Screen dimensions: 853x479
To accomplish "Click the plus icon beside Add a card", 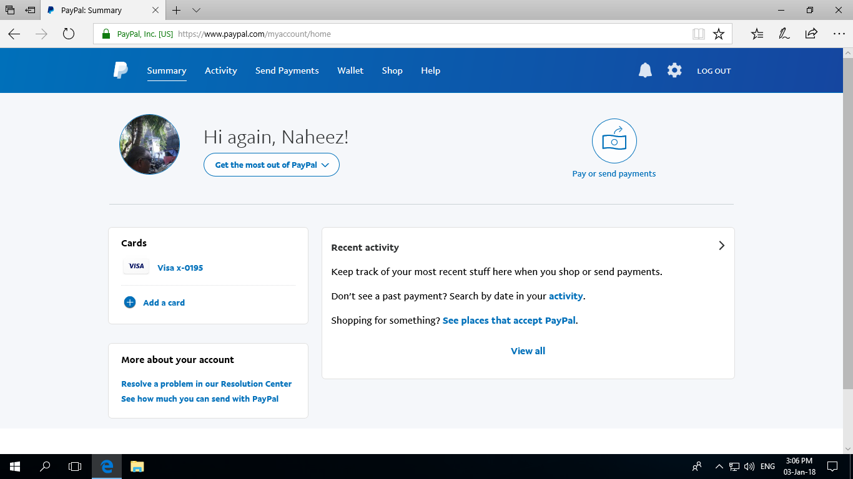I will (x=130, y=302).
